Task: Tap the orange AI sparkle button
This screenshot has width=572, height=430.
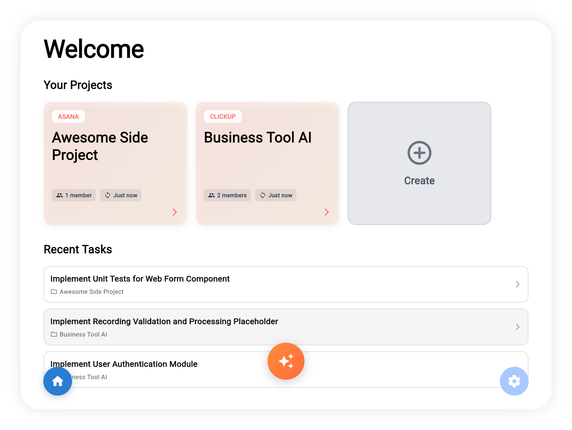Action: coord(286,361)
